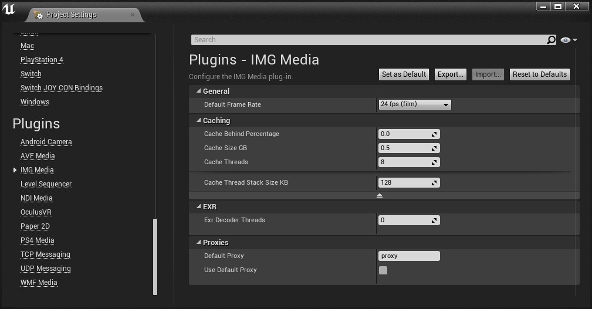Click the Cache Size GB value field
This screenshot has height=309, width=592.
pyautogui.click(x=409, y=148)
